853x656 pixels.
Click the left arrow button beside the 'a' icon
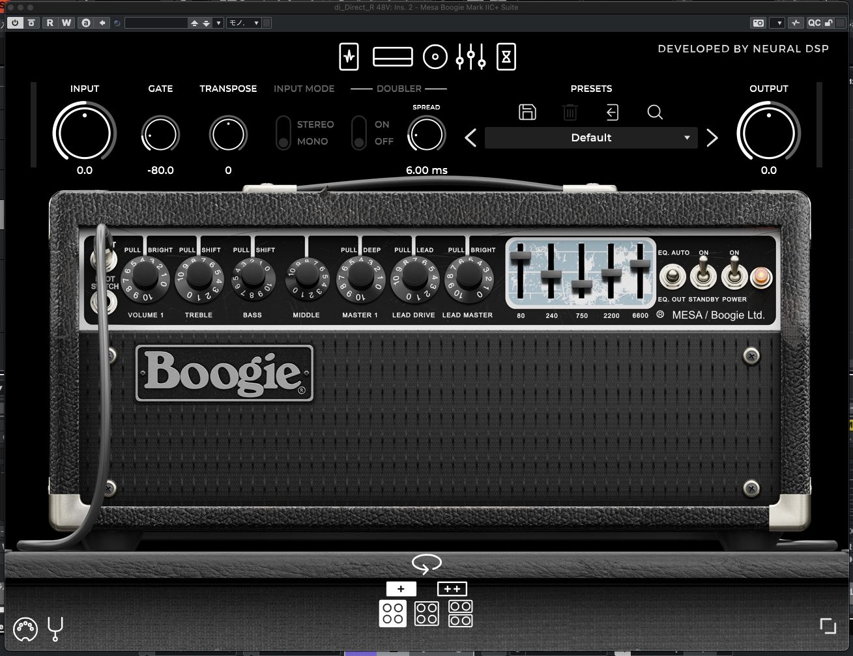click(102, 23)
